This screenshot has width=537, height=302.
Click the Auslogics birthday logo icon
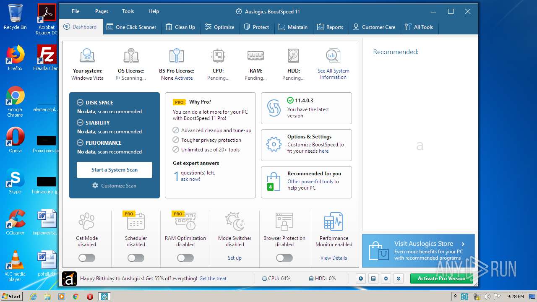[x=69, y=279]
